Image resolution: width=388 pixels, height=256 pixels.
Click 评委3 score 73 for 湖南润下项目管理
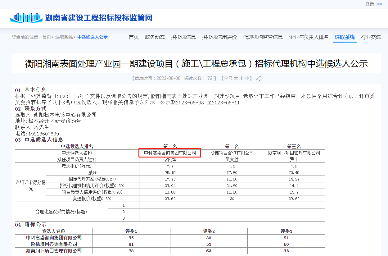[x=286, y=251]
